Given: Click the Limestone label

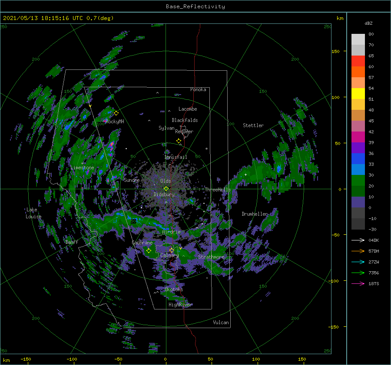Looking at the screenshot, I should pos(82,168).
